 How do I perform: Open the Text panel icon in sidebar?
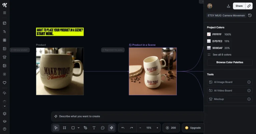click(x=4, y=32)
